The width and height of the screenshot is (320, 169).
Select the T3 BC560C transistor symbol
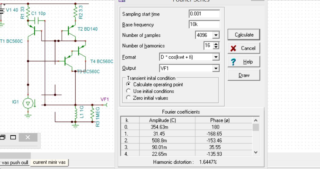(x=68, y=62)
